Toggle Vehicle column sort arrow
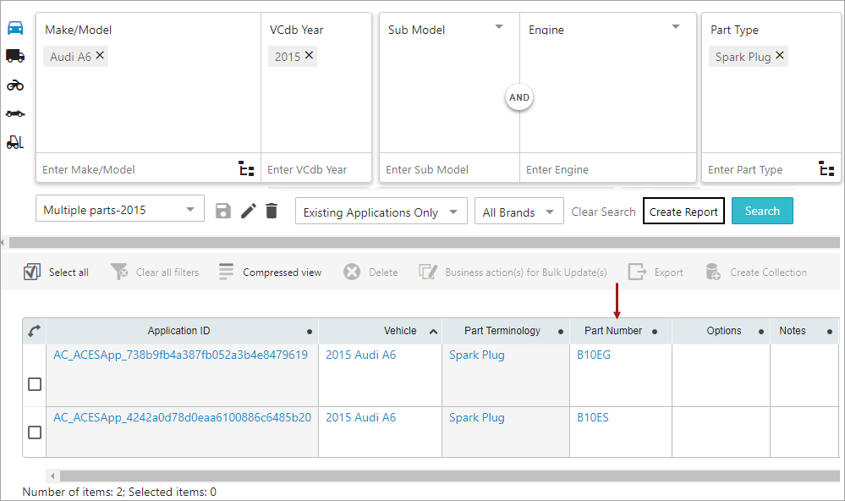845x501 pixels. [x=433, y=332]
